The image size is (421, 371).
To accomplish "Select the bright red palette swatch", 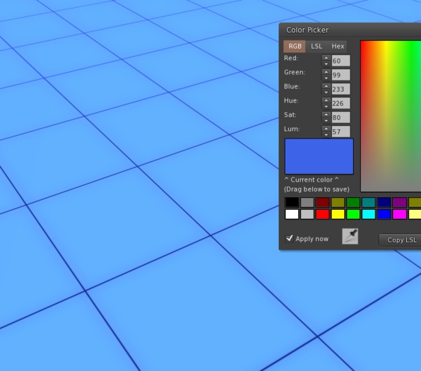I will point(323,214).
